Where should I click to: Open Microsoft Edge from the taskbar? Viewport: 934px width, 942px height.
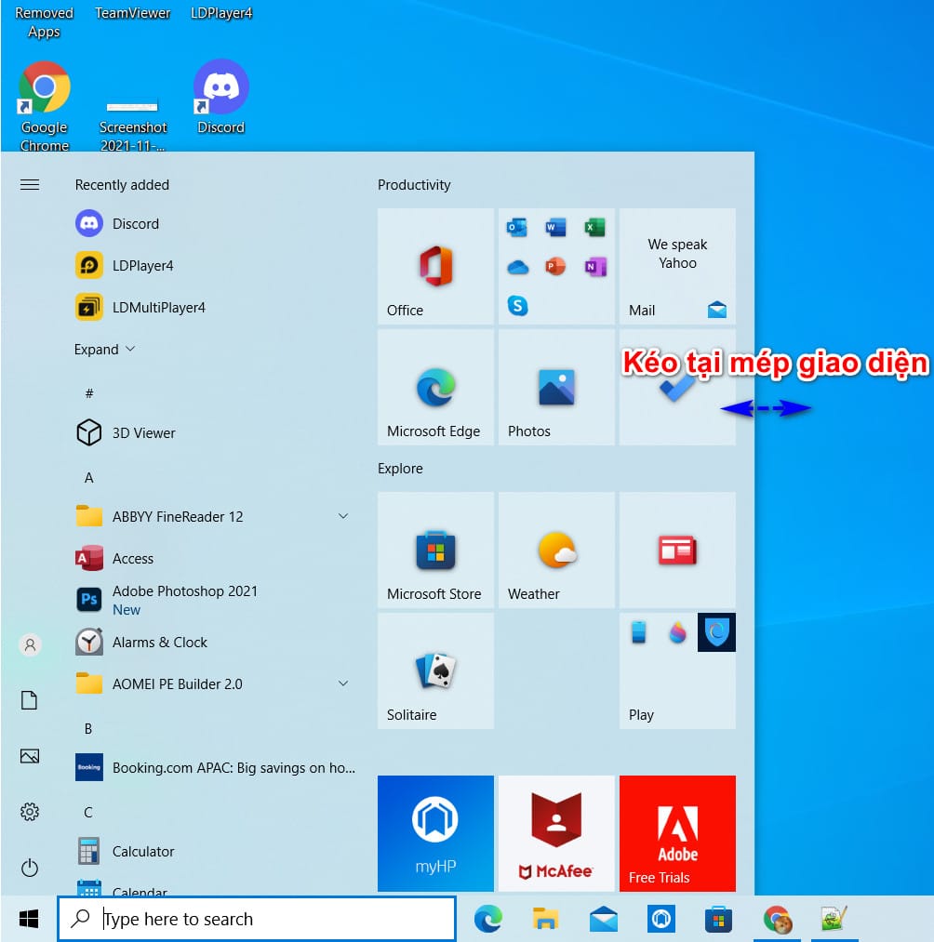point(488,919)
